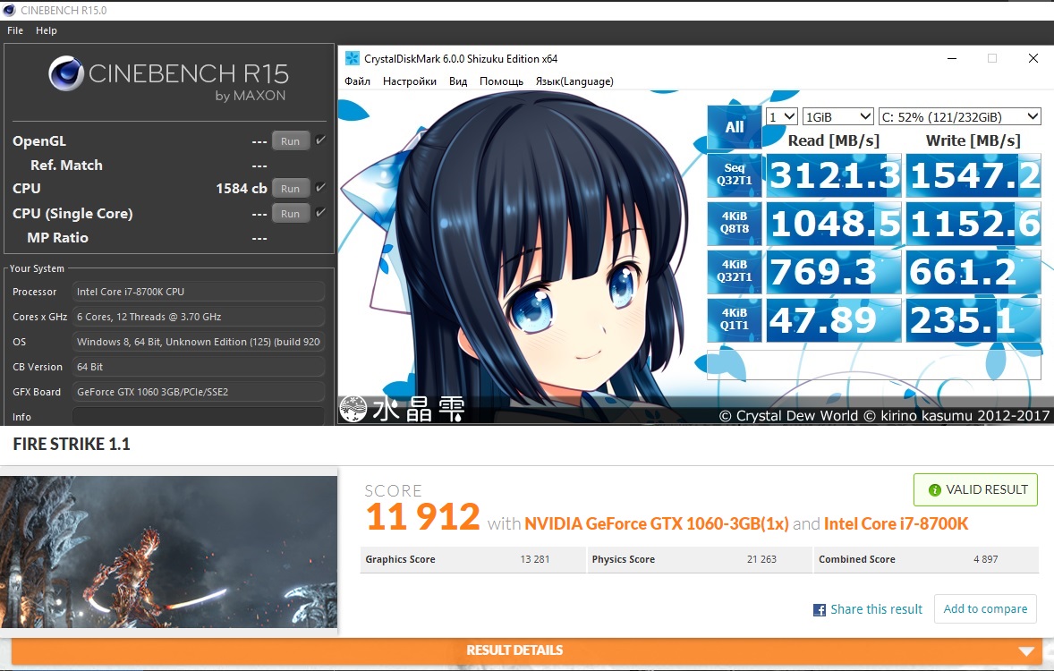Open the test size dropdown 1GiB
Viewport: 1054px width, 671px height.
pyautogui.click(x=837, y=116)
